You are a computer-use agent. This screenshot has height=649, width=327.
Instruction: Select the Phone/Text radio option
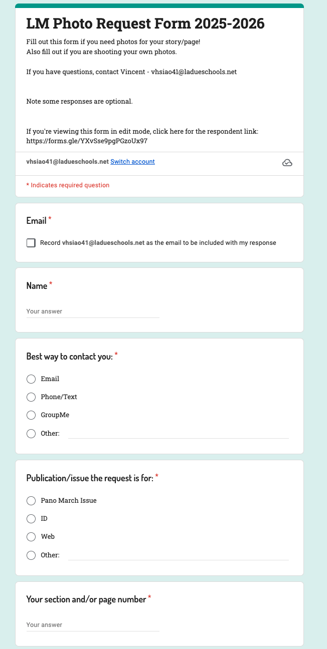[x=31, y=397]
